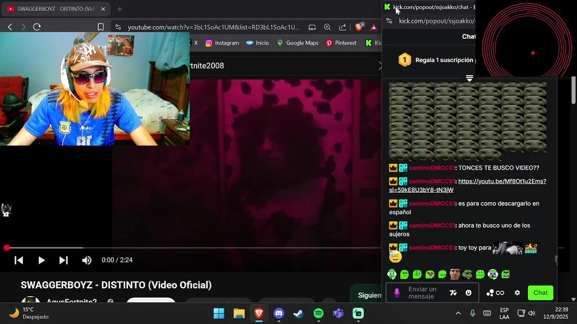The image size is (577, 324).
Task: Open Brave Rewards triangle icon
Action: click(374, 27)
